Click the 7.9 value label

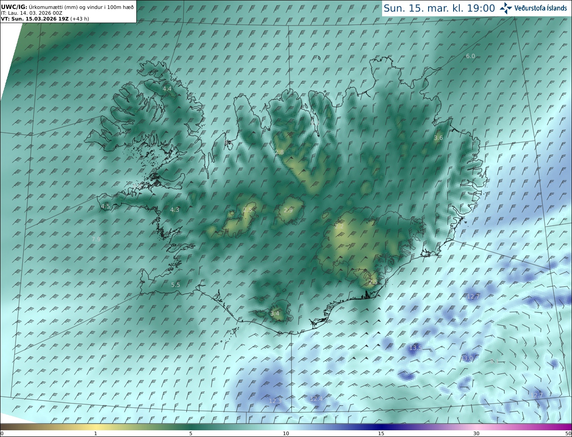pos(96,240)
